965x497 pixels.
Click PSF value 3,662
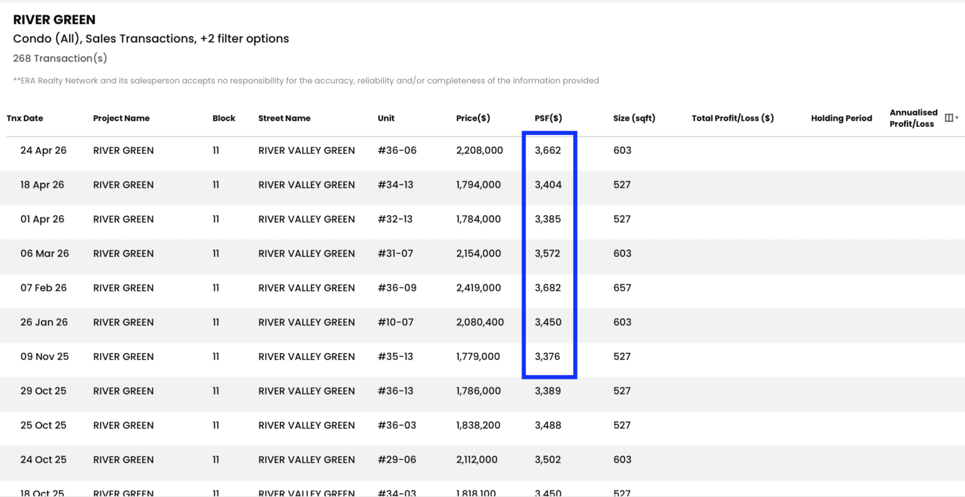[x=548, y=150]
